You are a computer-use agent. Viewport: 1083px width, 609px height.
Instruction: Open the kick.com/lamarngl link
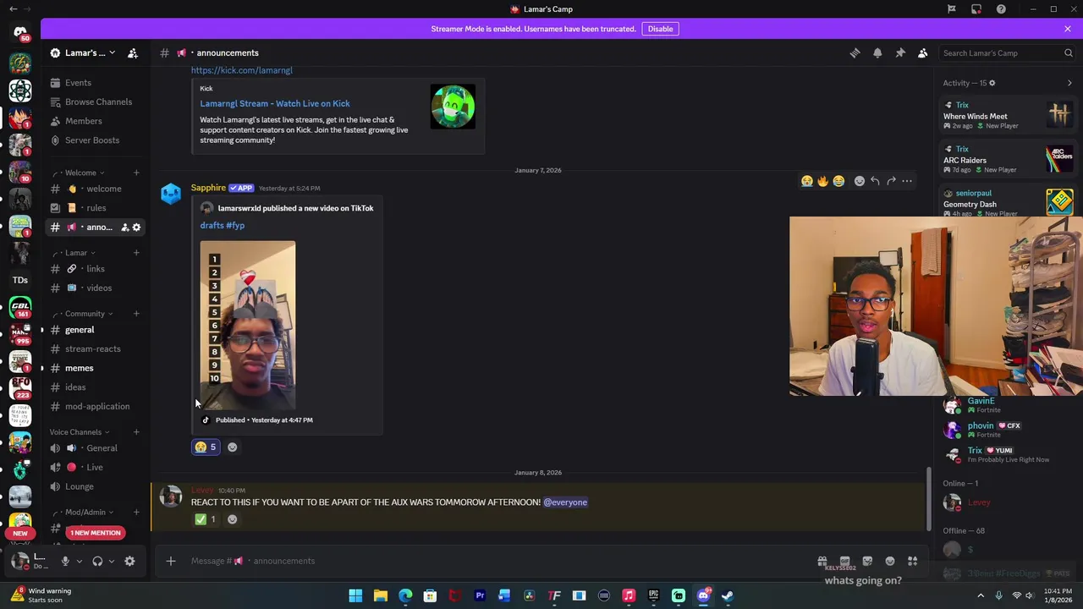click(x=242, y=70)
